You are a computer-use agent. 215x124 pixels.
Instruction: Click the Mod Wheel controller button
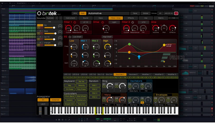coord(82,96)
